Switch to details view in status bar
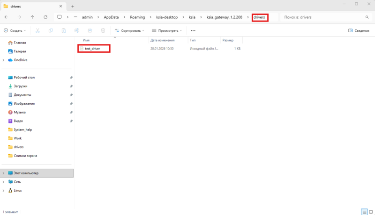Screen dimensions: 375x215 [364, 212]
